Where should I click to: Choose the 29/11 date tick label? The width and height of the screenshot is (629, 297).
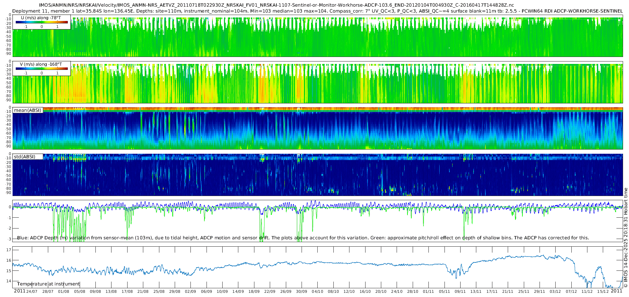[x=539, y=291]
